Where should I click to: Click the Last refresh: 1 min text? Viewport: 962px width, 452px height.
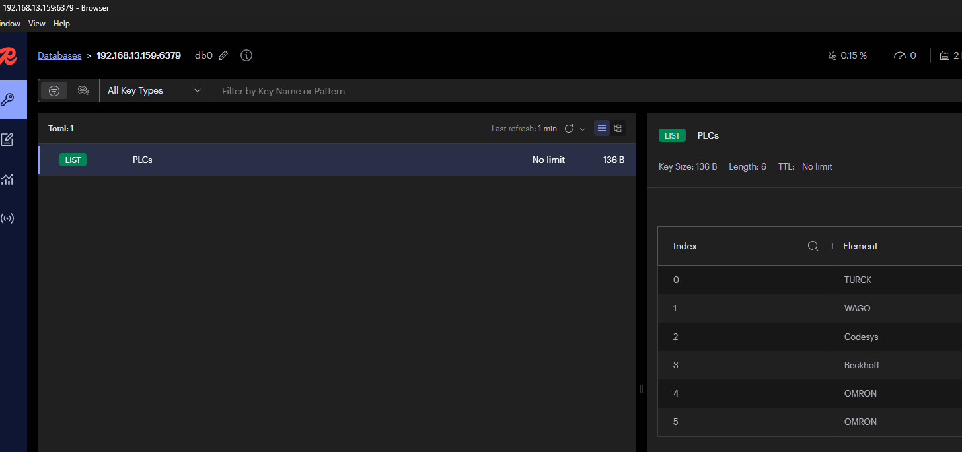[x=524, y=129]
